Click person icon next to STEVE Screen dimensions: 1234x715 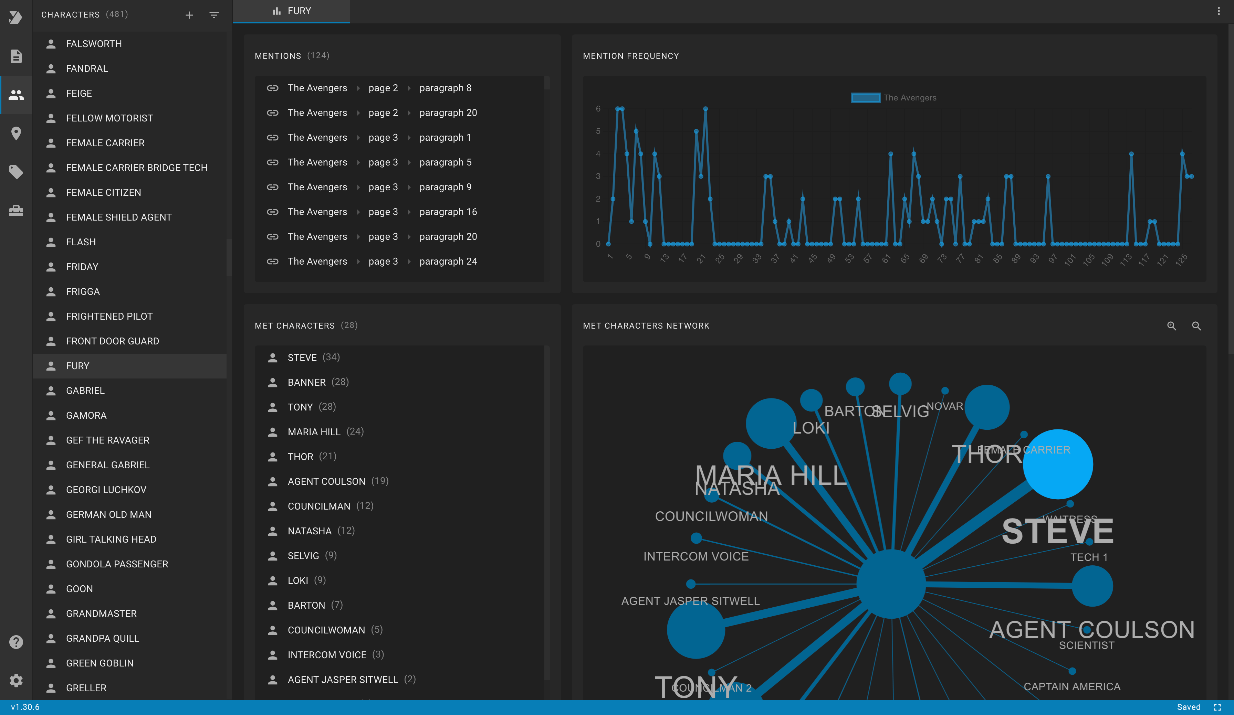tap(273, 358)
